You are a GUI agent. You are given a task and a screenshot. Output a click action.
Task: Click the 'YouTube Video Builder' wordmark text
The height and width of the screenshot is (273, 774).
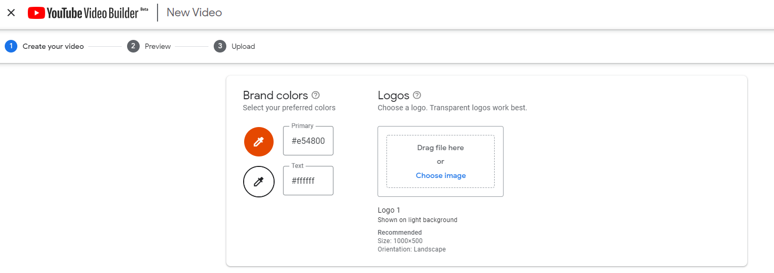click(92, 13)
